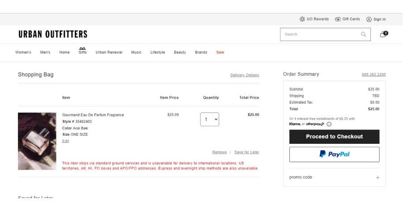This screenshot has height=211, width=403.
Task: Click the red shipping restriction notice
Action: [161, 166]
